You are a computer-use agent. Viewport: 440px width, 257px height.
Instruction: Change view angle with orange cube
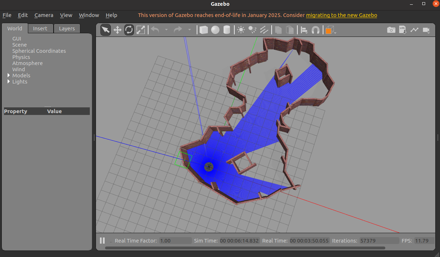330,30
